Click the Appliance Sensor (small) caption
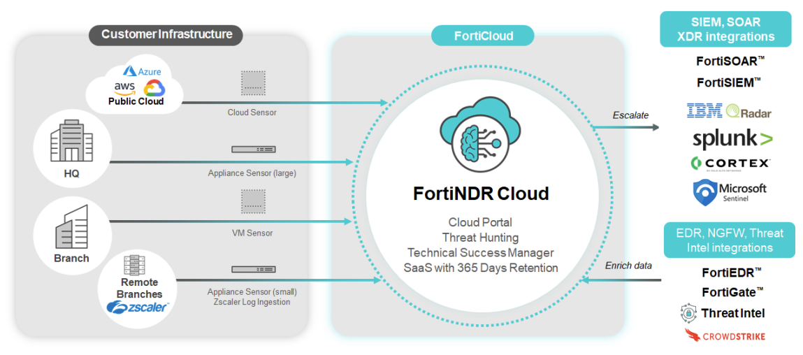 (x=252, y=292)
